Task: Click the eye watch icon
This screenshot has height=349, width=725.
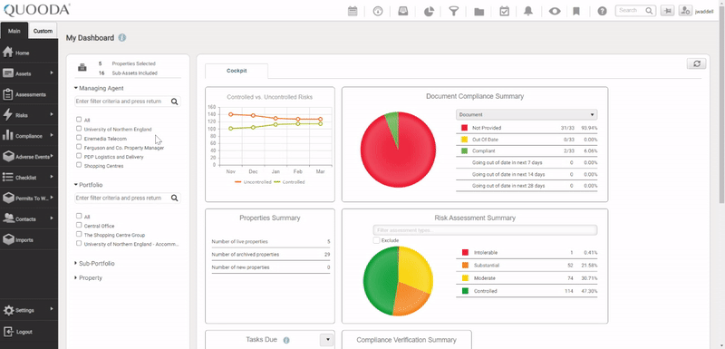Action: [555, 12]
